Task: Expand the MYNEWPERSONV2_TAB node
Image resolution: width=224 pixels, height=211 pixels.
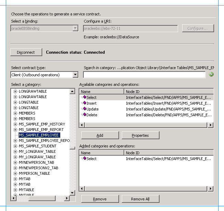Action: pyautogui.click(x=15, y=168)
